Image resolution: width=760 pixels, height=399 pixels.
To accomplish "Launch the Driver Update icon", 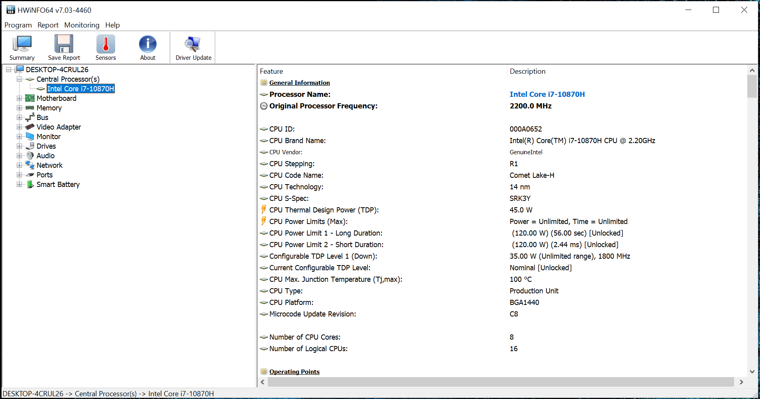I will (x=193, y=44).
